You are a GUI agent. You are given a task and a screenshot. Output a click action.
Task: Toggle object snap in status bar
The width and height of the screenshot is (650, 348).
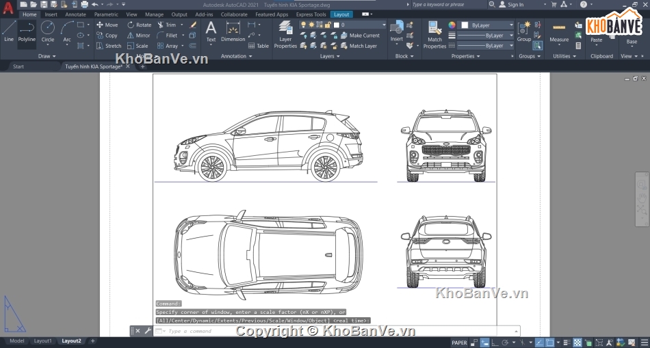(x=550, y=343)
